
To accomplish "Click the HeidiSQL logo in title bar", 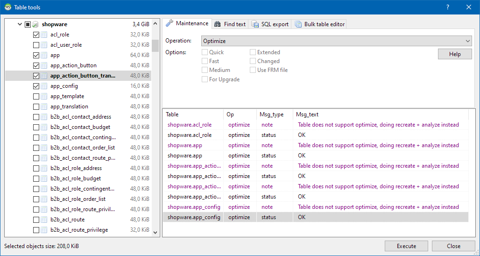I will click(7, 7).
